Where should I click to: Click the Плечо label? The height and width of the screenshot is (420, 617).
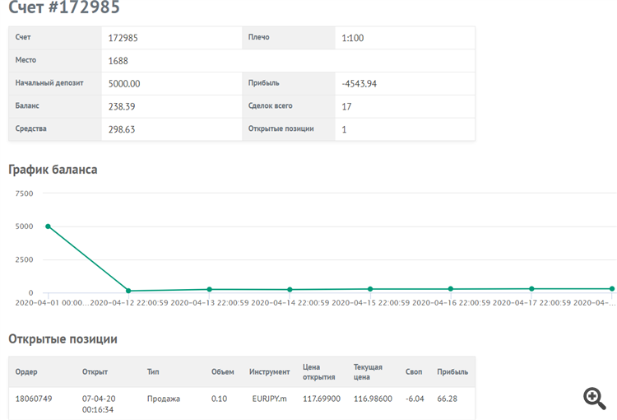[258, 37]
